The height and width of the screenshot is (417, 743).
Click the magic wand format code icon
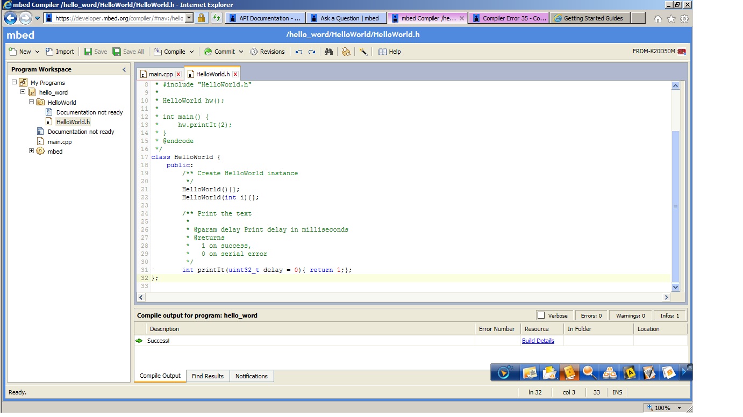click(363, 52)
